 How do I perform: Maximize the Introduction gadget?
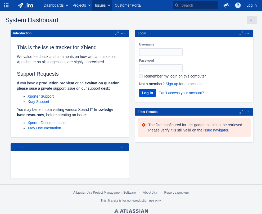(x=117, y=33)
